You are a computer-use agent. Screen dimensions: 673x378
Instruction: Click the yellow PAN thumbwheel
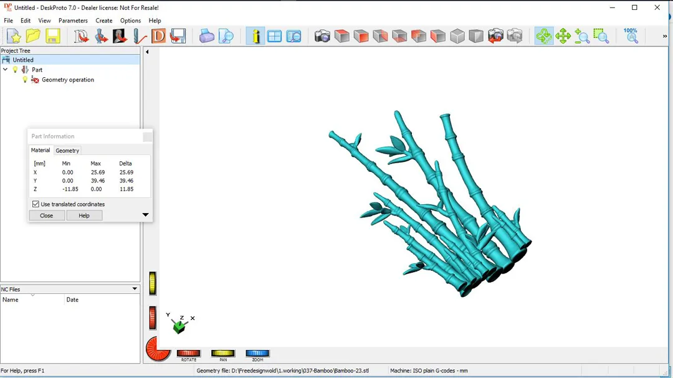(x=222, y=353)
